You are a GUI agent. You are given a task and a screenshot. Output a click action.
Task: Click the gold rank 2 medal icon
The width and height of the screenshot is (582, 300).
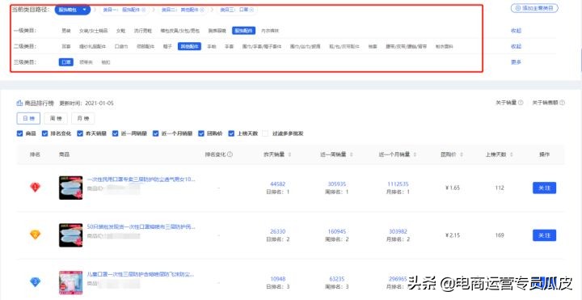tap(35, 235)
